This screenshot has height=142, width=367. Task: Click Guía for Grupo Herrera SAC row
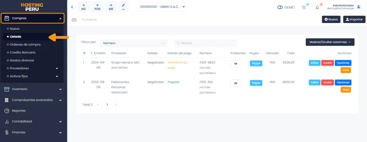pyautogui.click(x=345, y=70)
